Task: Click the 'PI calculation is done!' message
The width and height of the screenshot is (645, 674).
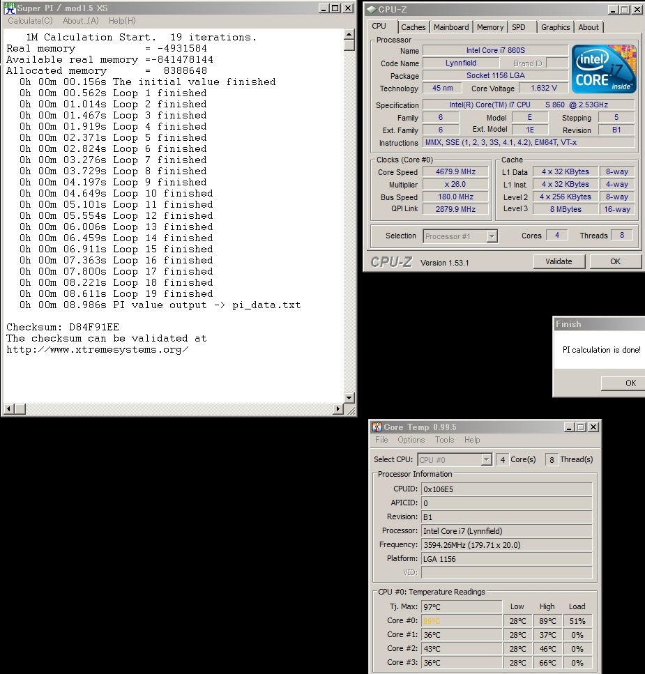Action: point(601,350)
